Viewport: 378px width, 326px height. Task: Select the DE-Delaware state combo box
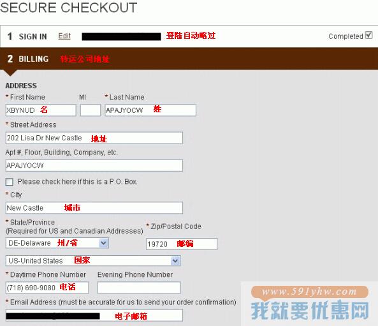[x=57, y=243]
